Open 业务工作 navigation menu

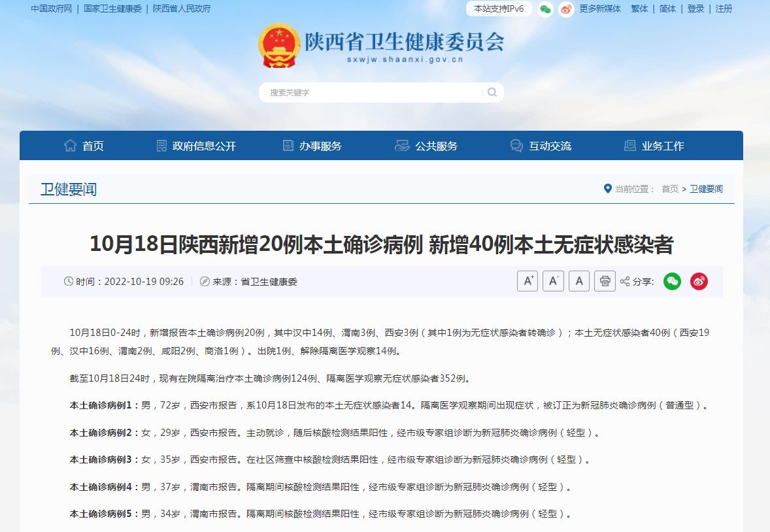pos(662,146)
